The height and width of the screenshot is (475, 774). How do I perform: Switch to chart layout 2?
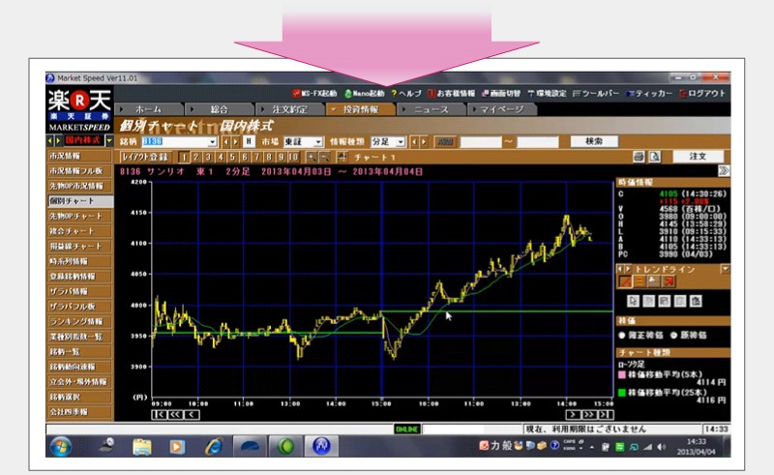pyautogui.click(x=196, y=158)
